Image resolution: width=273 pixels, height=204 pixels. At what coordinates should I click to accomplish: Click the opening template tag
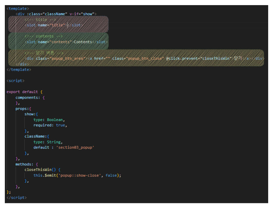[18, 9]
